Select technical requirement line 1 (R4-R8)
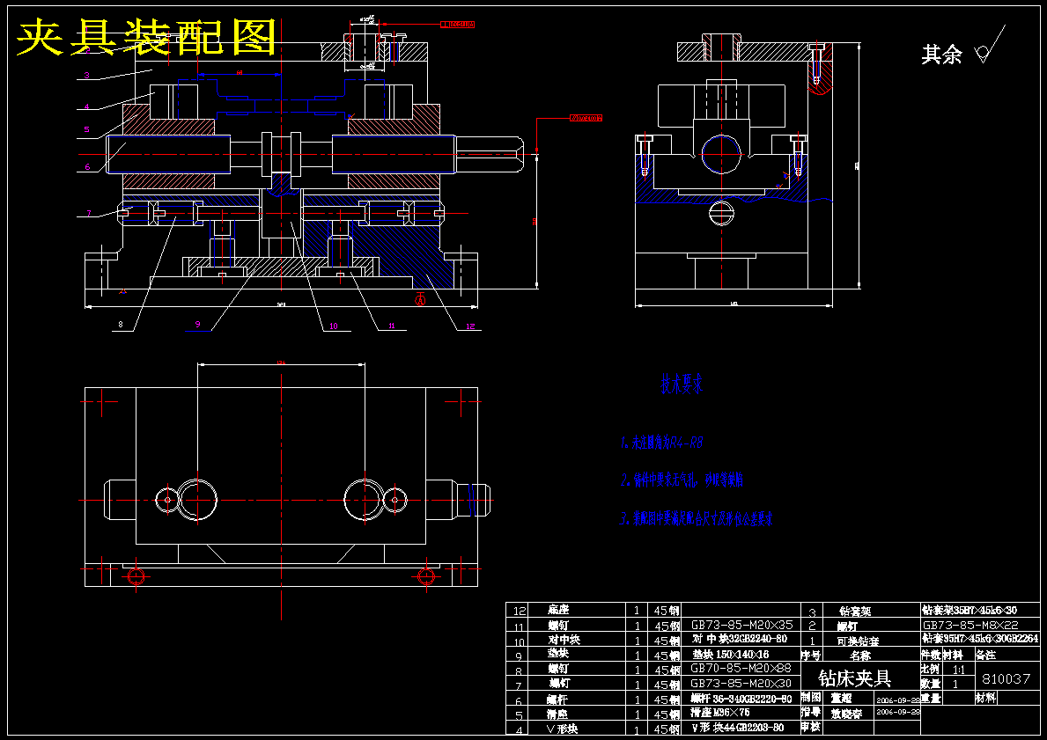1047x740 pixels. point(661,443)
